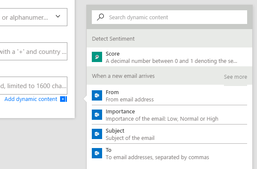Screen dimensions: 257x169
Task: Click the text field limited to 1600 characters
Action: click(x=33, y=86)
